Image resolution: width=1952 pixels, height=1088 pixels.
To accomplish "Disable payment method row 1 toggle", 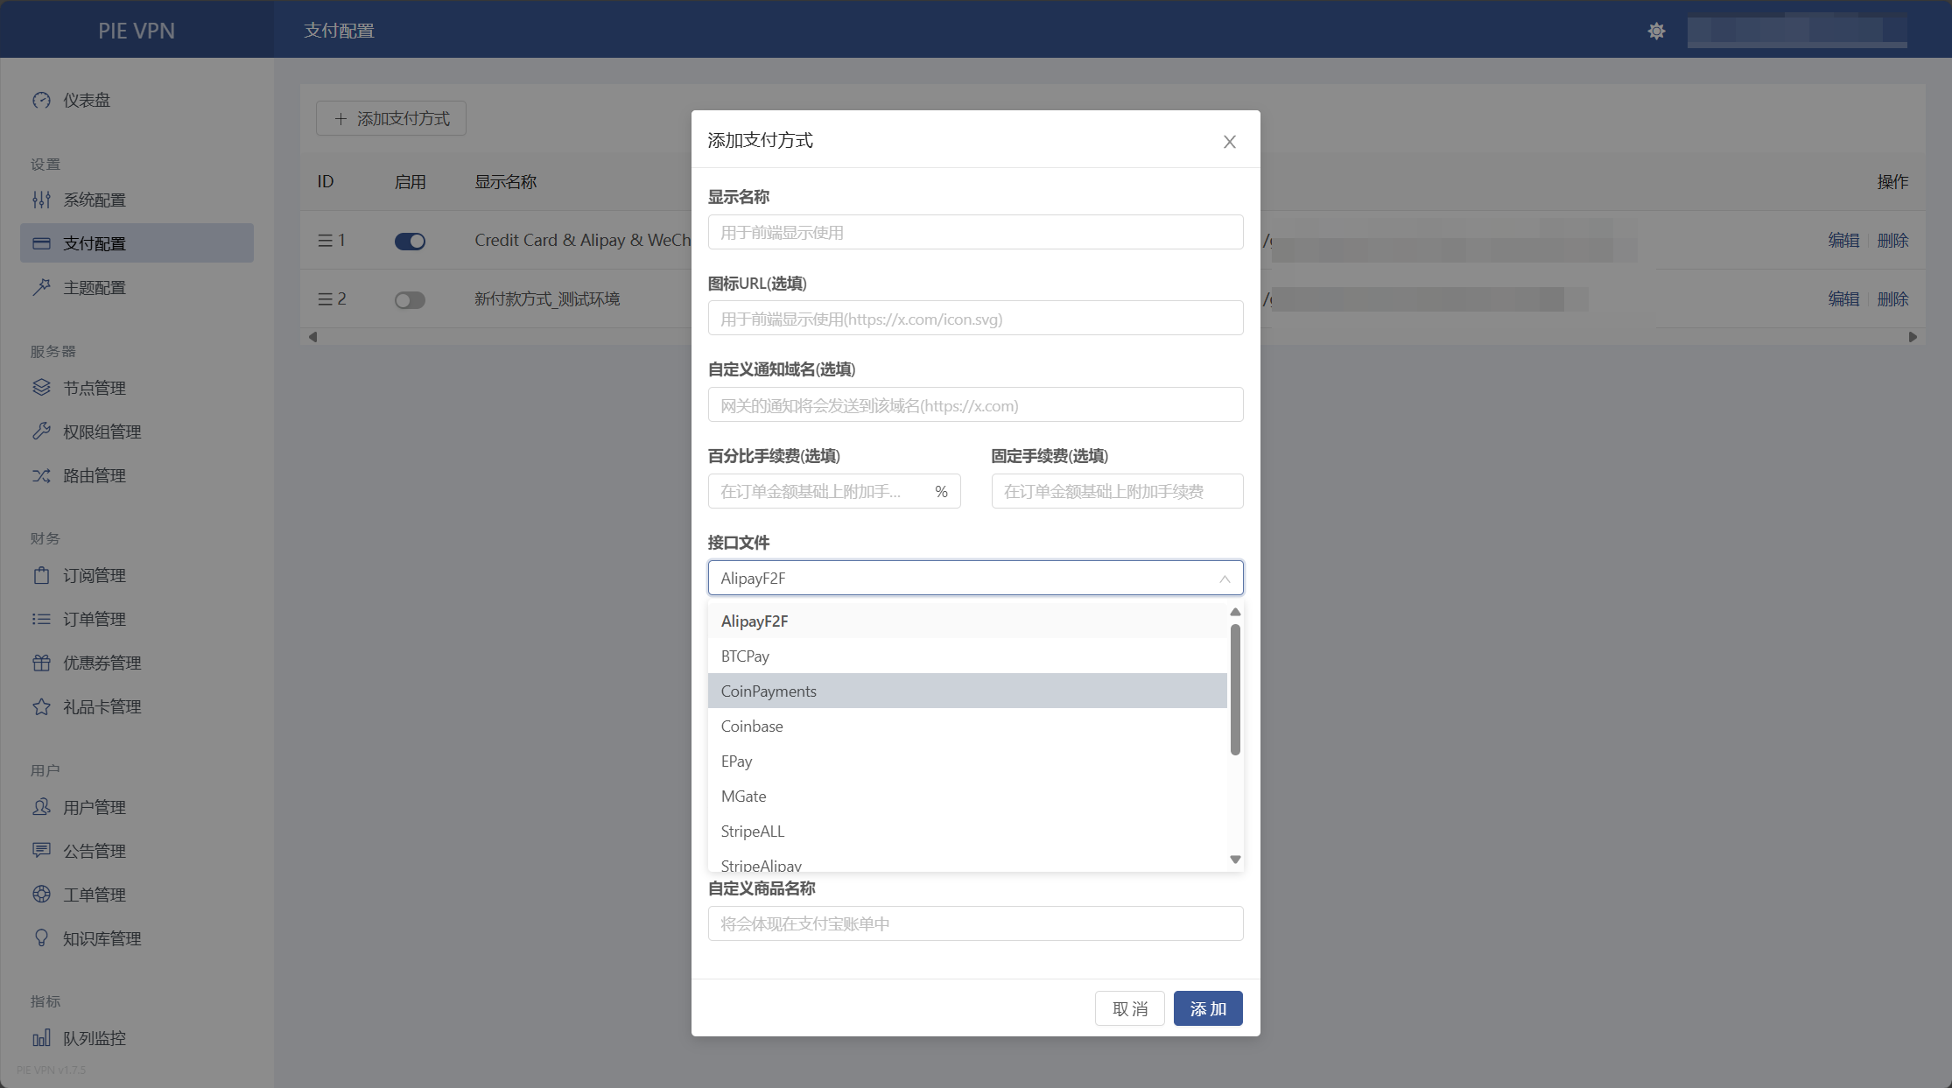I will point(410,242).
